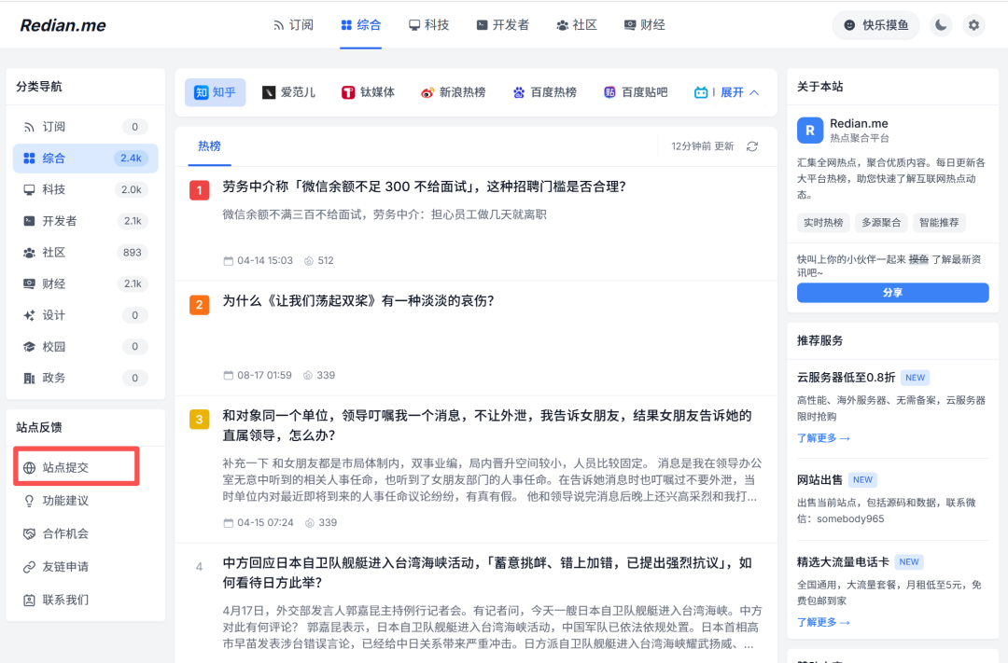Select 综合 top nav tab
1008x663 pixels.
tap(360, 25)
